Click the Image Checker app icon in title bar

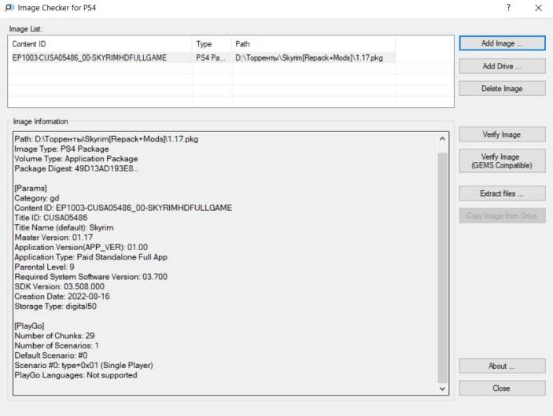click(x=9, y=7)
